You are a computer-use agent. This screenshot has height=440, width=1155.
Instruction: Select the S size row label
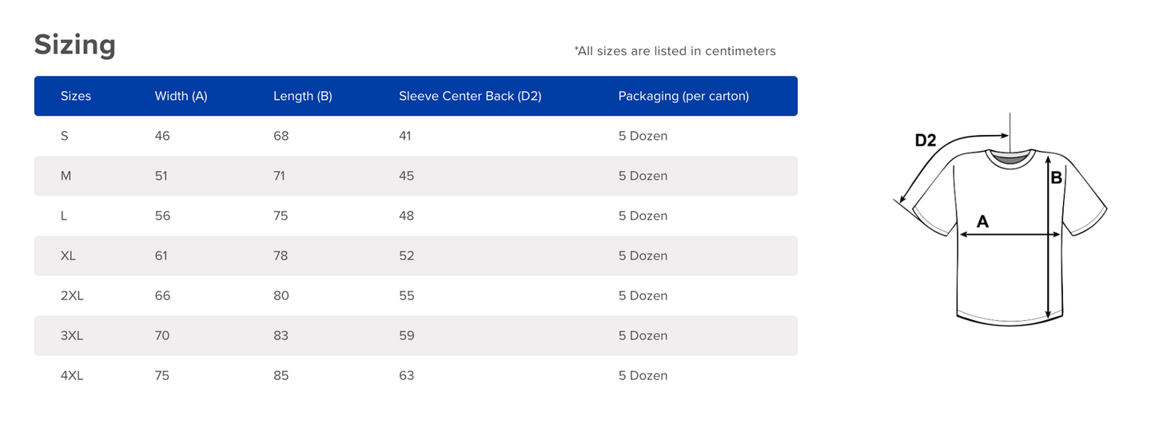pos(65,136)
